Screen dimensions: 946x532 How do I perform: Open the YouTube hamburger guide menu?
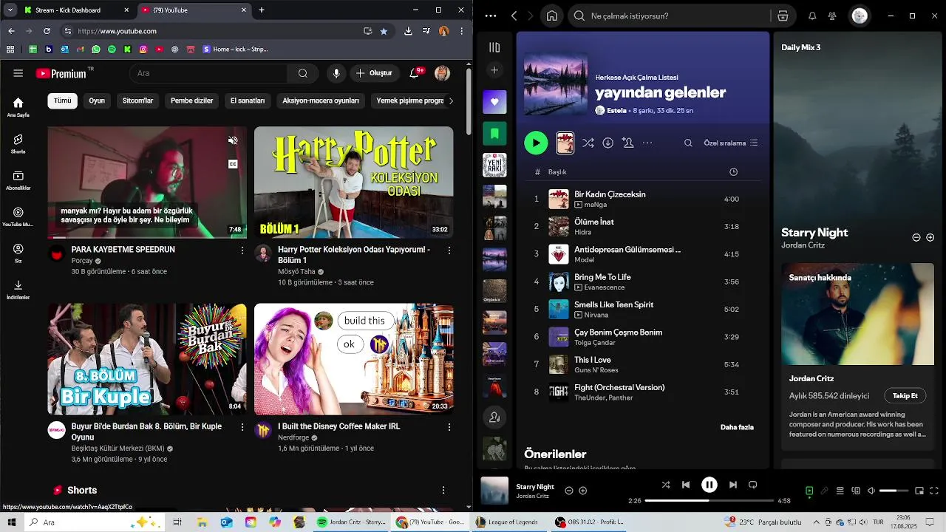pos(18,73)
